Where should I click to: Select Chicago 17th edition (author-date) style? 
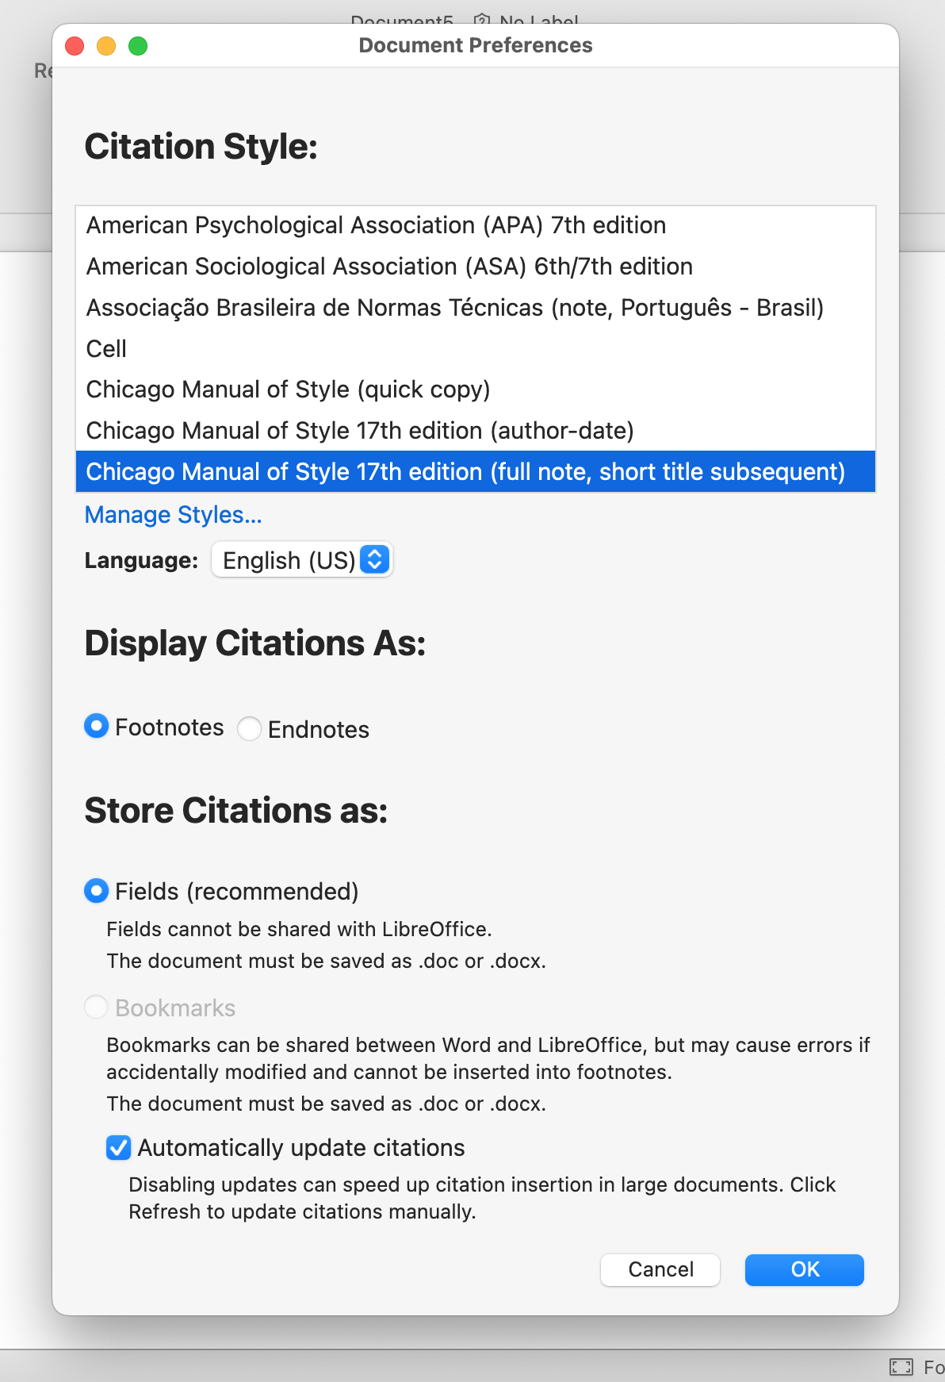click(476, 431)
